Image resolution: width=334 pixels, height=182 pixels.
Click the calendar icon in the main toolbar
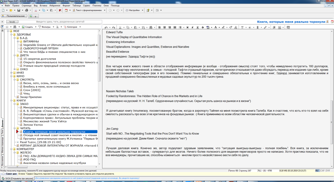coord(66,10)
